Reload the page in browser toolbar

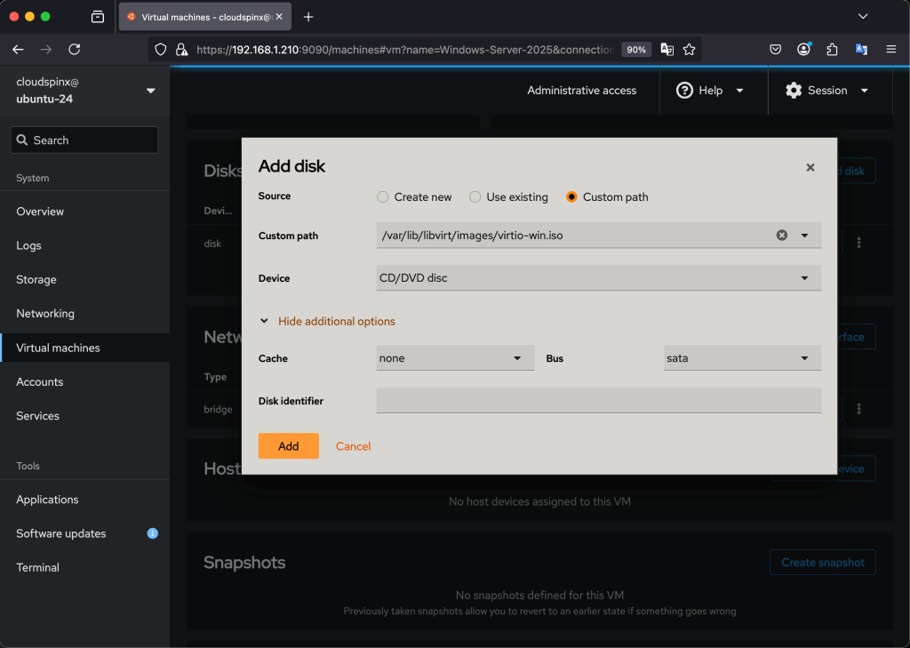(x=75, y=50)
